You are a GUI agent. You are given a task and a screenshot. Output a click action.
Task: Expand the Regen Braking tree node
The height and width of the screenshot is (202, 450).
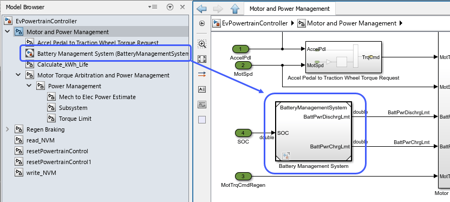8,129
